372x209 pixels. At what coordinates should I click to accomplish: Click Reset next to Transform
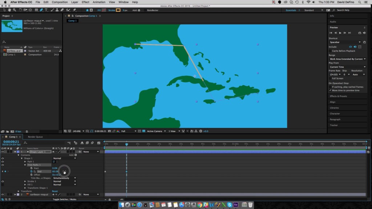55,191
